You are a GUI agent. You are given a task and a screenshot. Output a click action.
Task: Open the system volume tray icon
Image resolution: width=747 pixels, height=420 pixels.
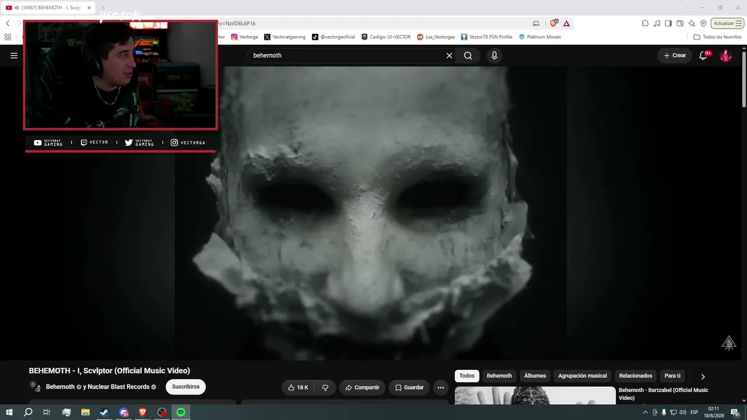pyautogui.click(x=683, y=412)
